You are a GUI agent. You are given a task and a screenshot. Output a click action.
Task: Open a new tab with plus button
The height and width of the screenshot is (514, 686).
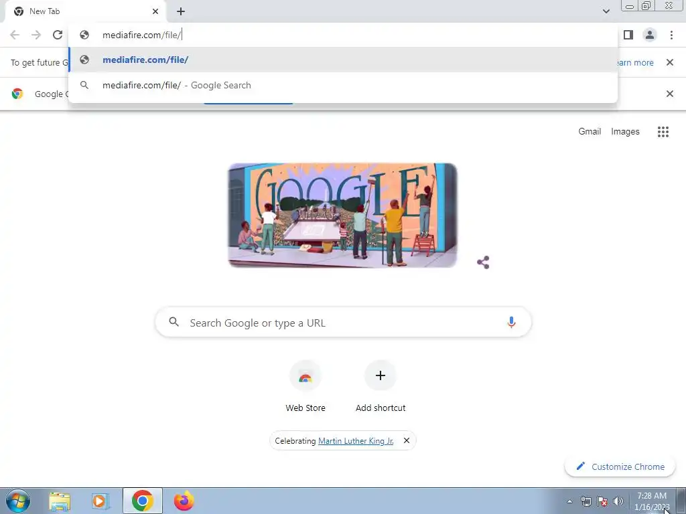tap(181, 11)
